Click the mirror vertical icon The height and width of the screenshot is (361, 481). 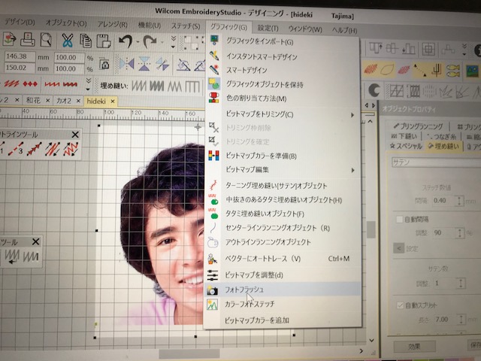coord(144,64)
